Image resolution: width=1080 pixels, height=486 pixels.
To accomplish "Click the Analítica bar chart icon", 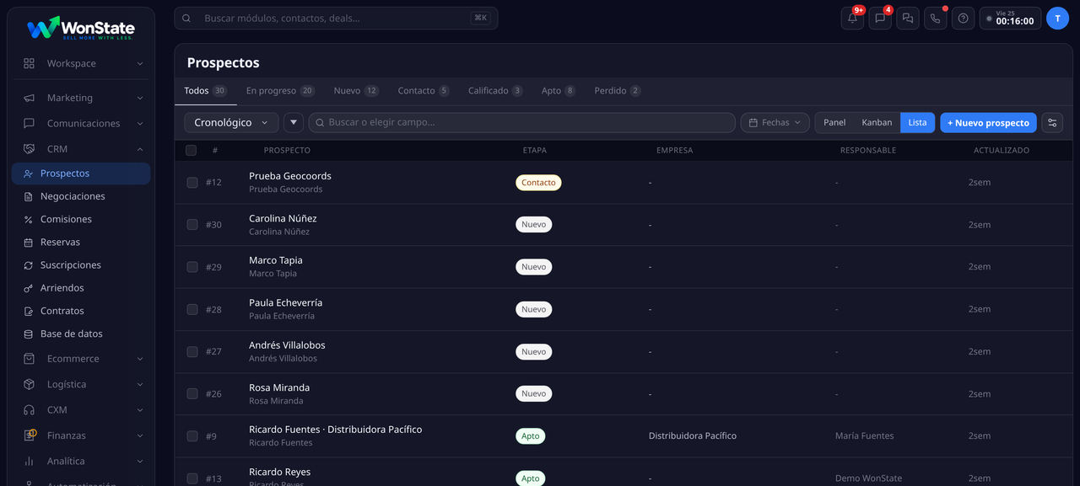I will [x=30, y=462].
